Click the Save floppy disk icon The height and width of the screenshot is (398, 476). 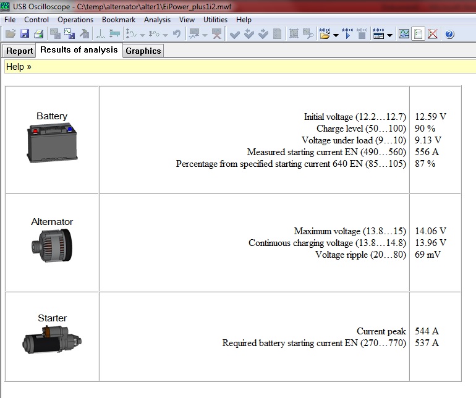[25, 35]
